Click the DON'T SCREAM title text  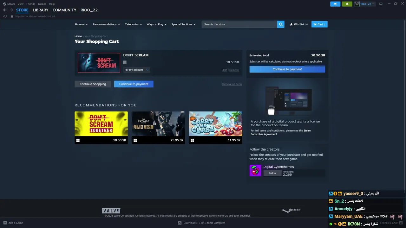[x=136, y=55]
